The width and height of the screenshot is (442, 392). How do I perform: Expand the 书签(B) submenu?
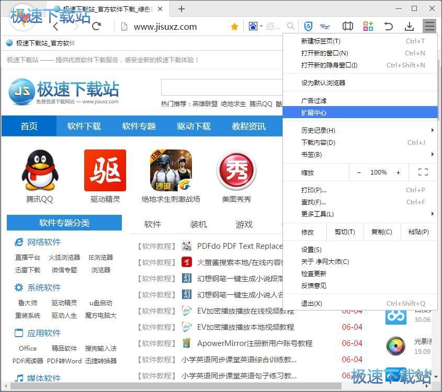360,154
